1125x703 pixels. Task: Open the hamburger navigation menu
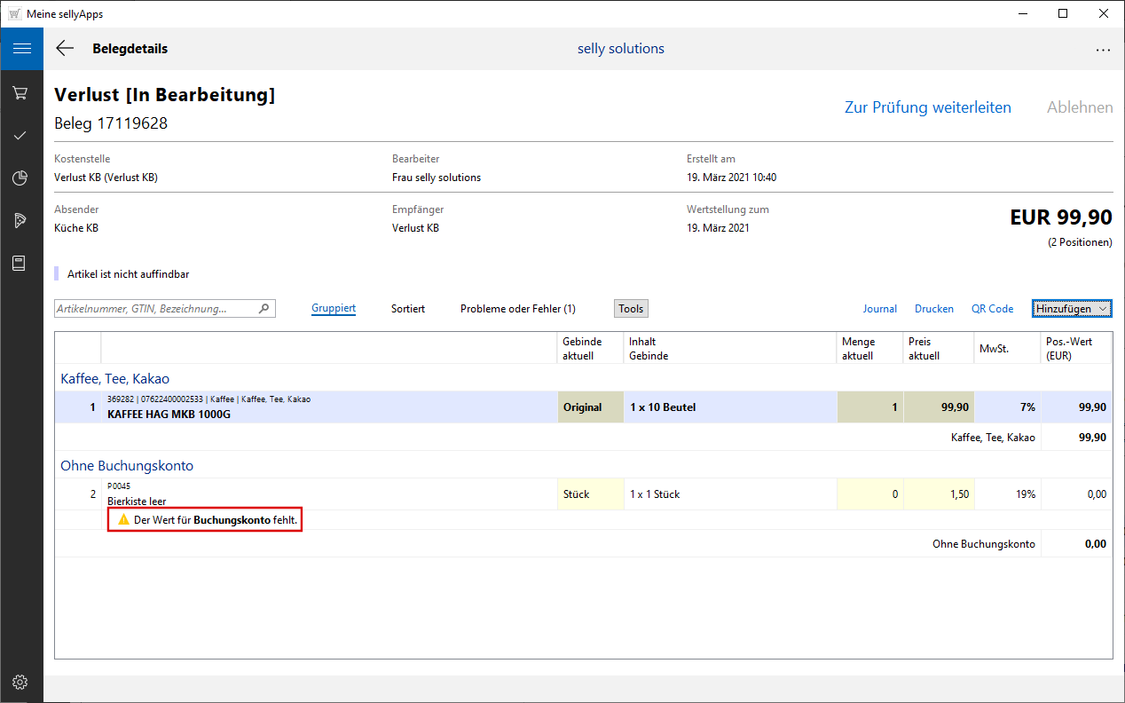tap(21, 49)
